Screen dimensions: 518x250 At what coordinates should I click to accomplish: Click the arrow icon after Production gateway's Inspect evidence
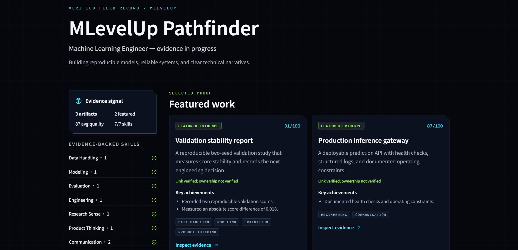359,228
